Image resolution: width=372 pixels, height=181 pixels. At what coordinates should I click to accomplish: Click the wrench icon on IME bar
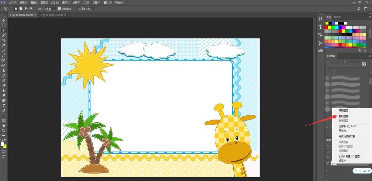[369, 171]
